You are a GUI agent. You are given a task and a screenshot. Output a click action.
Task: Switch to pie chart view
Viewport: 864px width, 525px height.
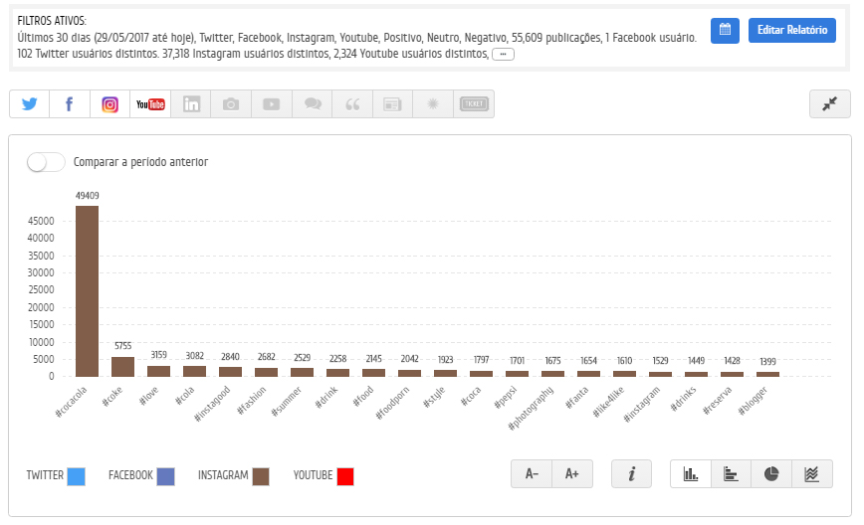pyautogui.click(x=771, y=474)
